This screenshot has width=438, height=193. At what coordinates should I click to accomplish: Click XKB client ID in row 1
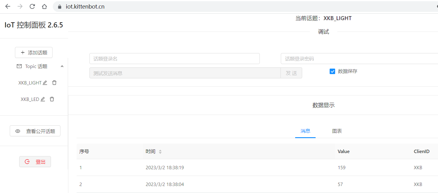418,168
